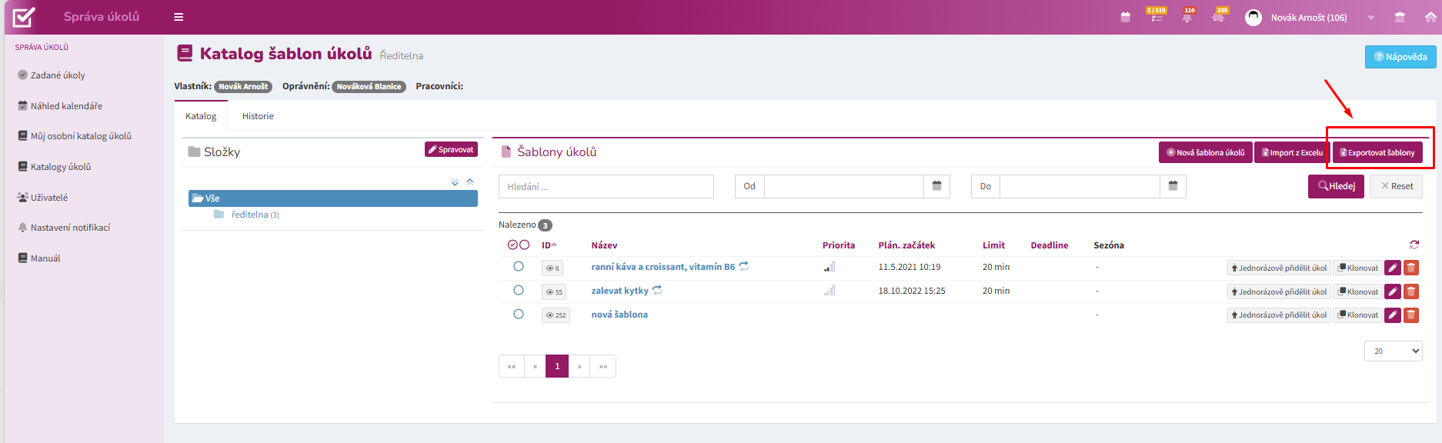Delete zalevat kytky template via trash icon

pyautogui.click(x=1411, y=291)
